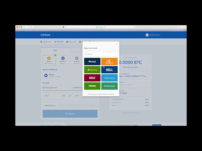Image resolution: width=202 pixels, height=151 pixels.
Task: Select the Litecoin currency option
Action: pos(77,60)
